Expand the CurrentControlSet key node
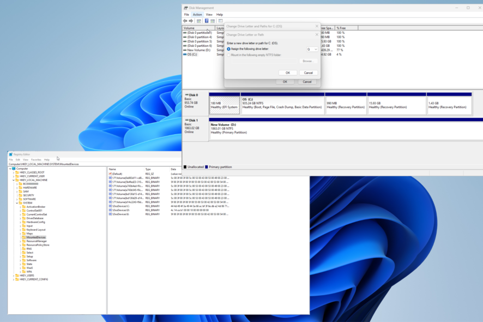This screenshot has width=483, height=322. point(20,214)
